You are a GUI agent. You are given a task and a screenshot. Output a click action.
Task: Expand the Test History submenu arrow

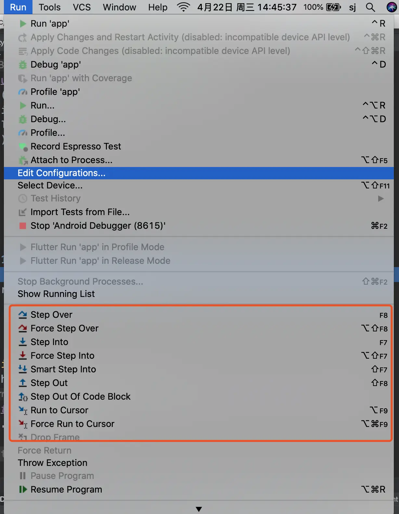pos(381,199)
